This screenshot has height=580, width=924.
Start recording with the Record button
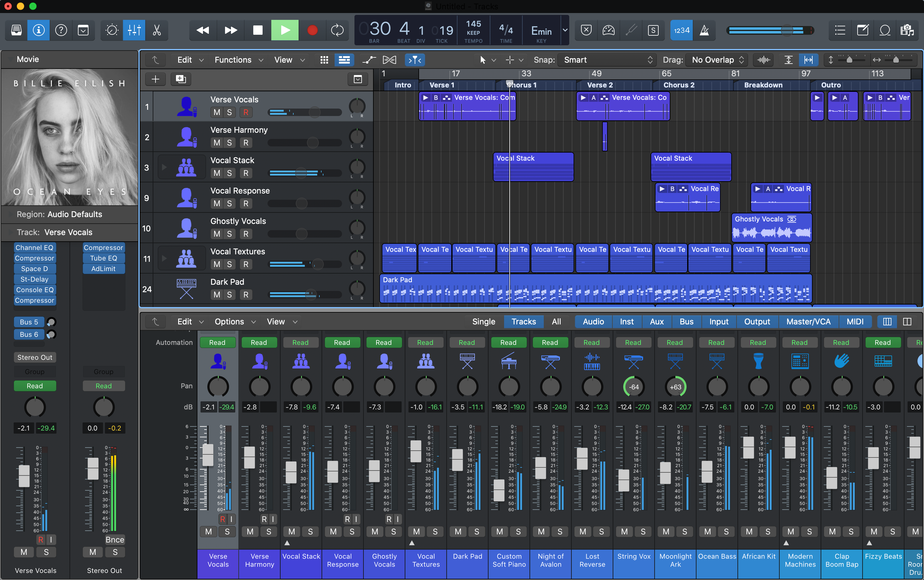312,30
